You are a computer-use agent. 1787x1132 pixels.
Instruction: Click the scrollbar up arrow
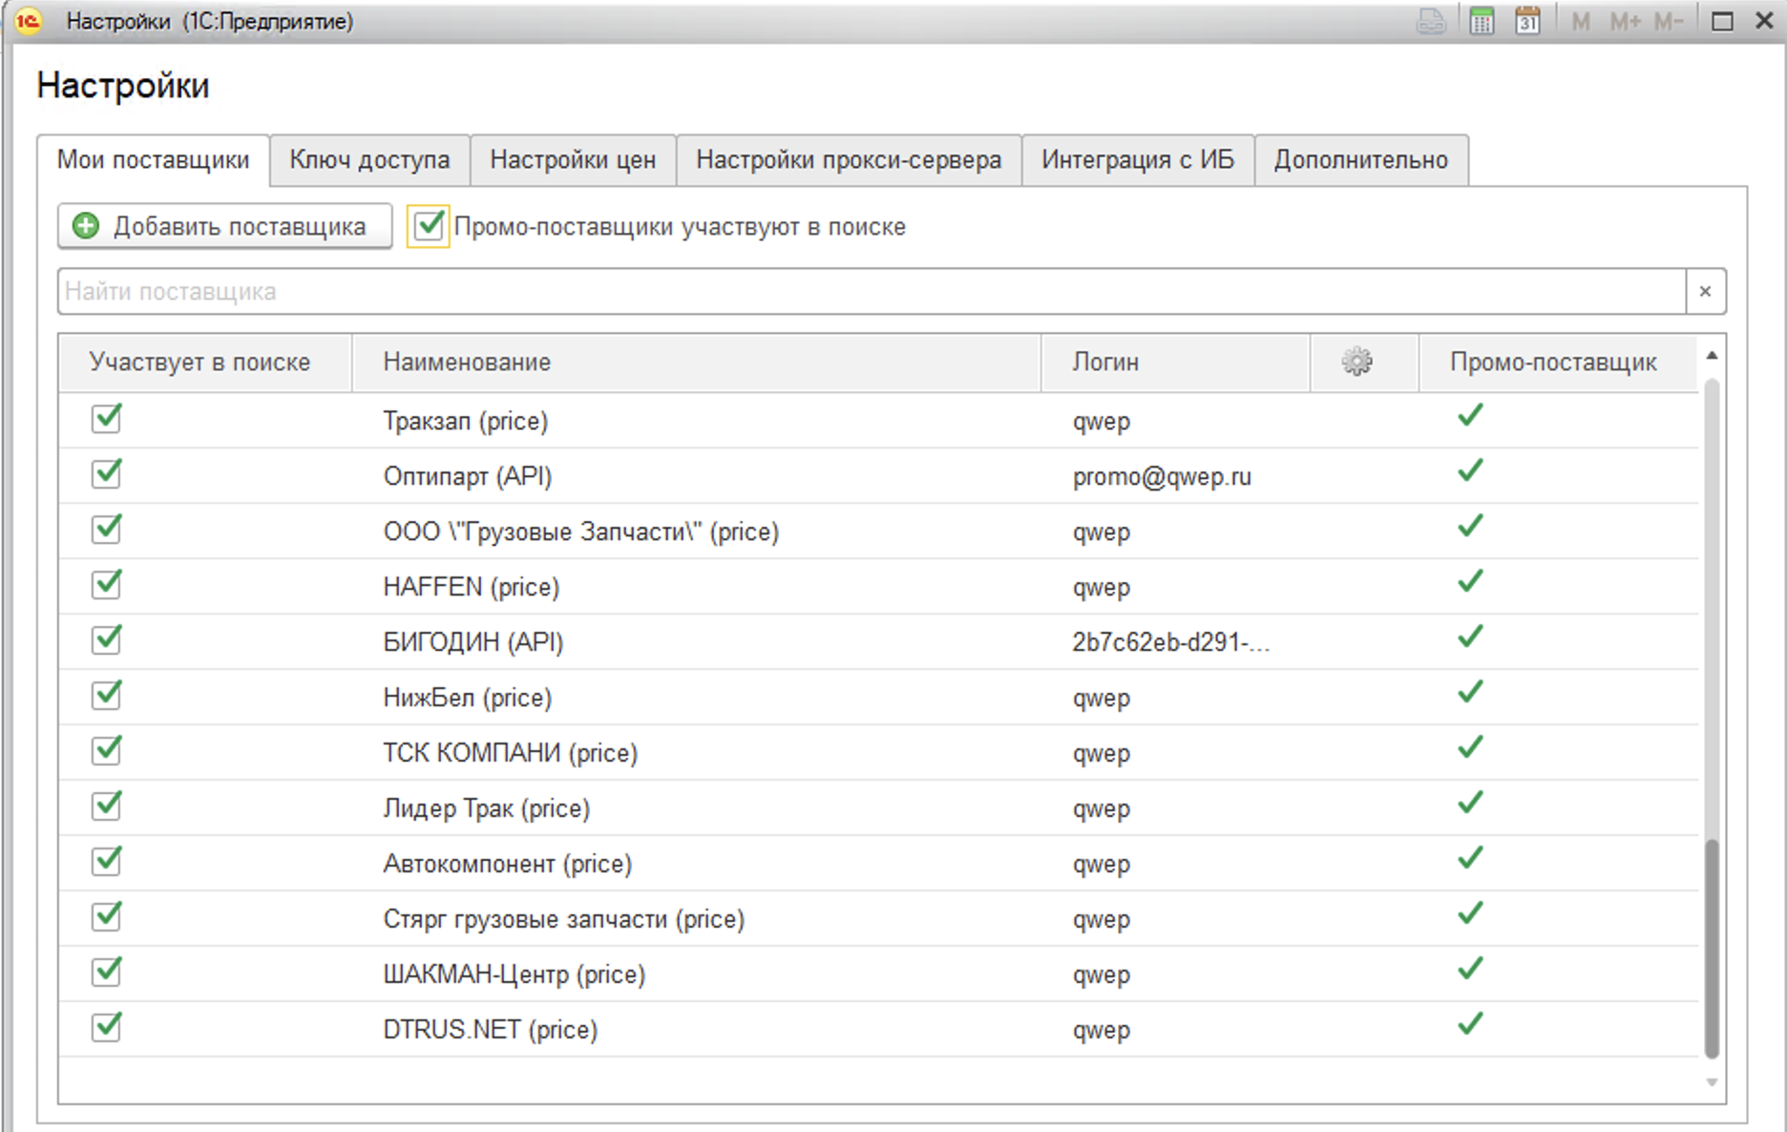(1712, 355)
